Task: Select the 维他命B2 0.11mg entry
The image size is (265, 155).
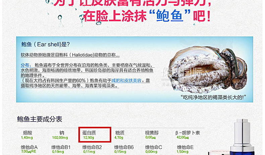Action: [x=92, y=149]
